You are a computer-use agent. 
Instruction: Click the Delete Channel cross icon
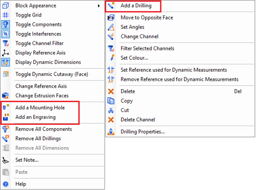(x=111, y=120)
